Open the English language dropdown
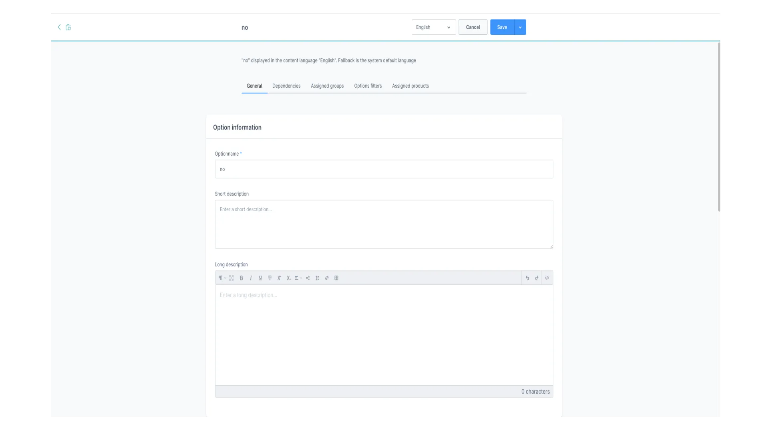The height and width of the screenshot is (432, 769). tap(433, 27)
